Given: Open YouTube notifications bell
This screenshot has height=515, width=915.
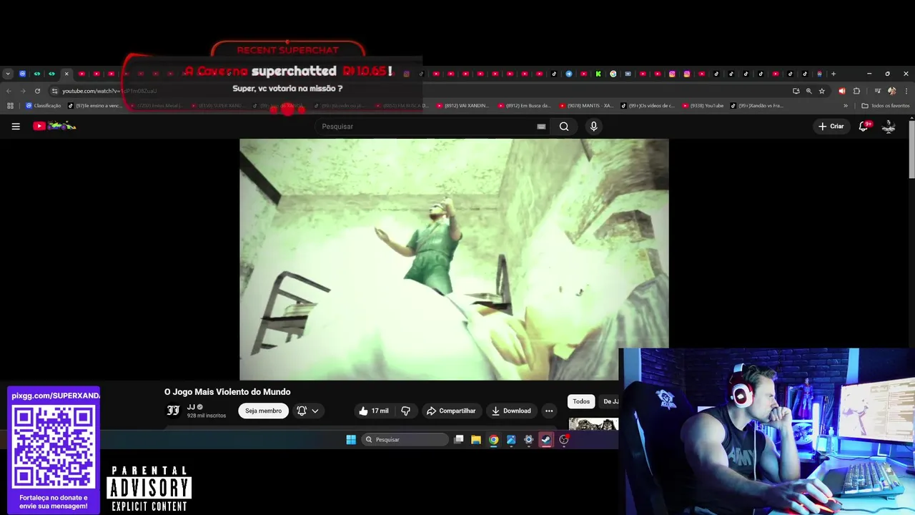Looking at the screenshot, I should click(x=864, y=126).
